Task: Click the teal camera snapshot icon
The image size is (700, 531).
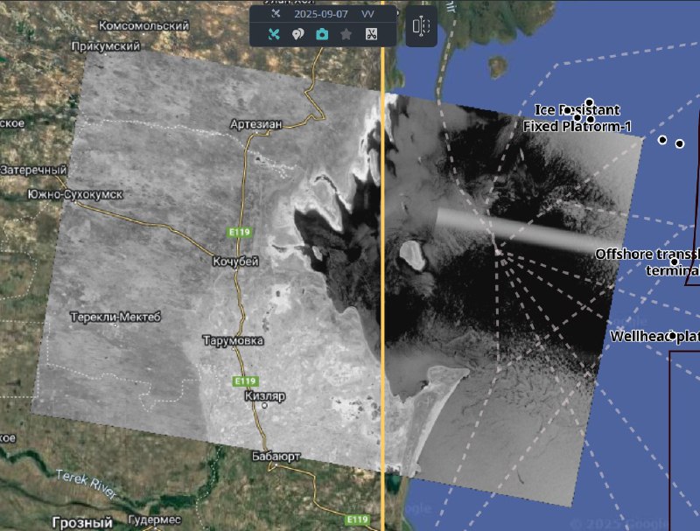Action: [x=322, y=35]
